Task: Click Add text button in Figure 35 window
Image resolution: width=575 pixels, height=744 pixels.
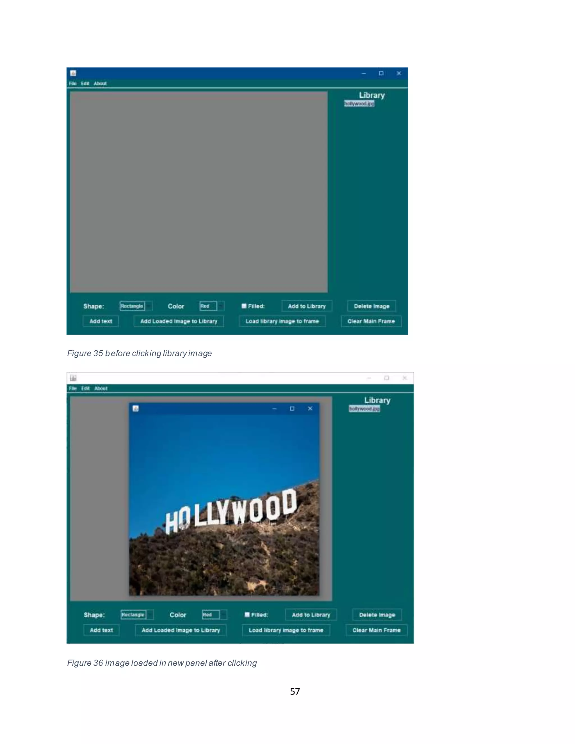Action: tap(101, 321)
